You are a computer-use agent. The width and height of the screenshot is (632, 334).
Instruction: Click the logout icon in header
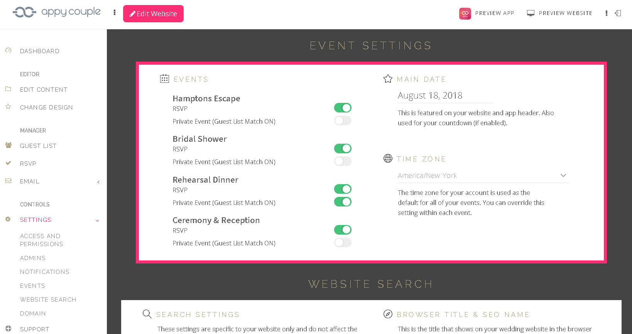tap(618, 13)
